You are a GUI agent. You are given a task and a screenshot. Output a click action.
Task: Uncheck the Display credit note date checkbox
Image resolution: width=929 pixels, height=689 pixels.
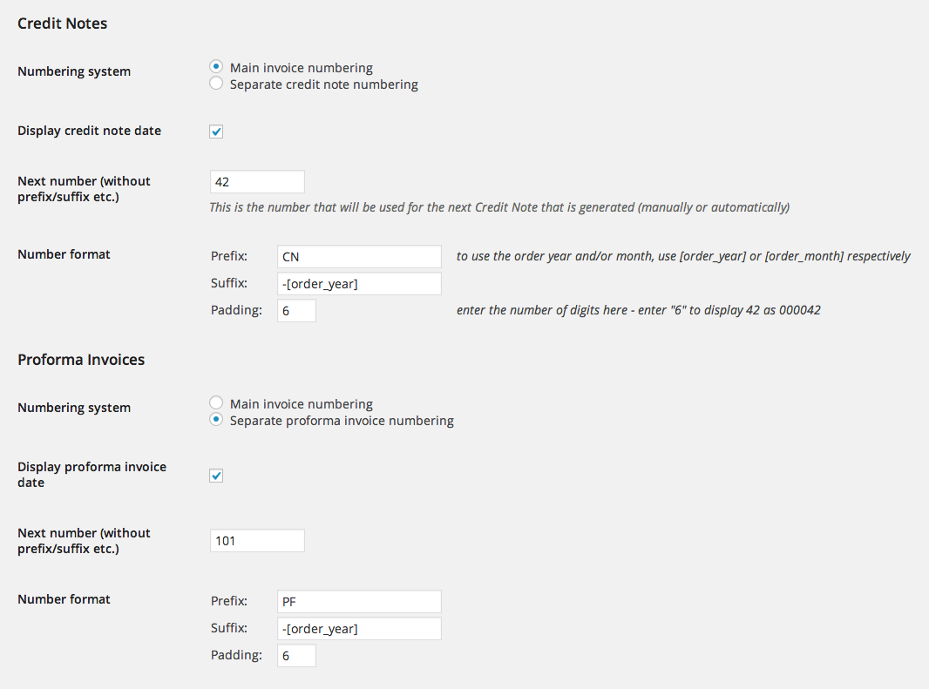click(216, 132)
